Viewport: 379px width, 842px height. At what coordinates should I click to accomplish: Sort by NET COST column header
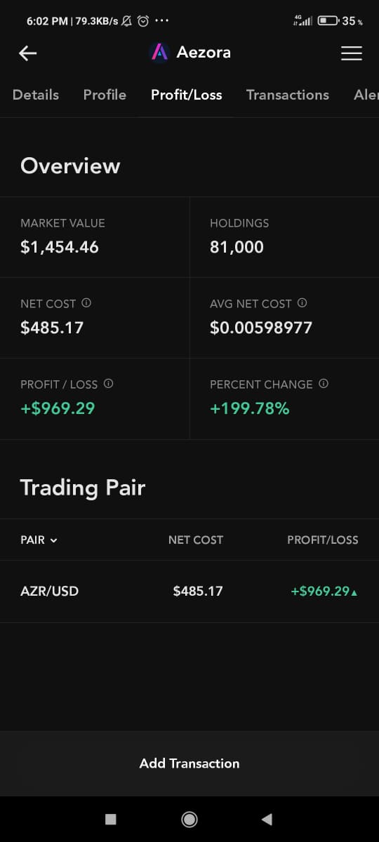196,540
